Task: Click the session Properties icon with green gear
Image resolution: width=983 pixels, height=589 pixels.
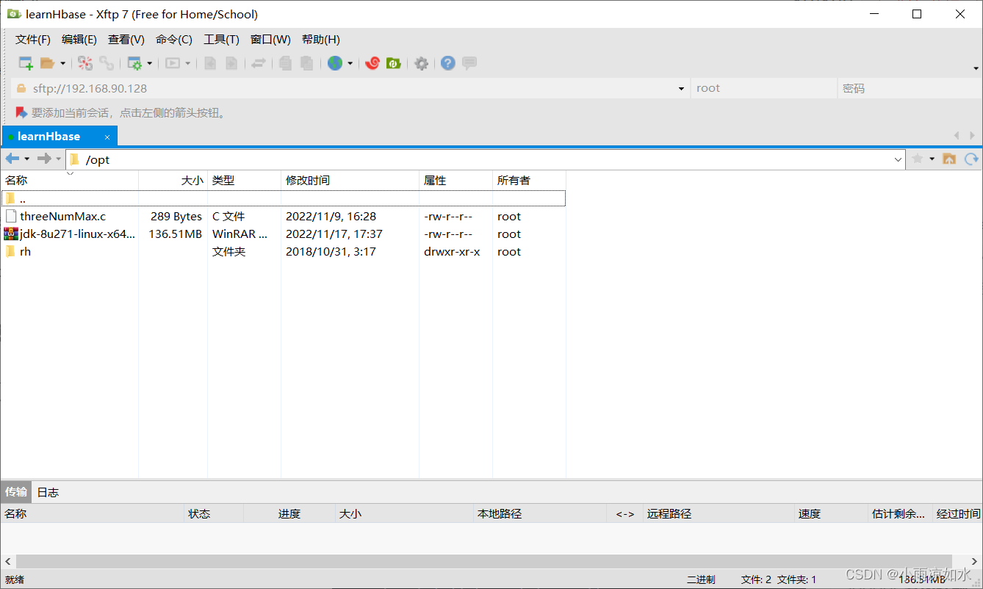Action: [134, 63]
